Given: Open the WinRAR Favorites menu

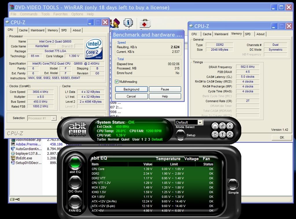Looking at the screenshot, I should pos(60,14).
